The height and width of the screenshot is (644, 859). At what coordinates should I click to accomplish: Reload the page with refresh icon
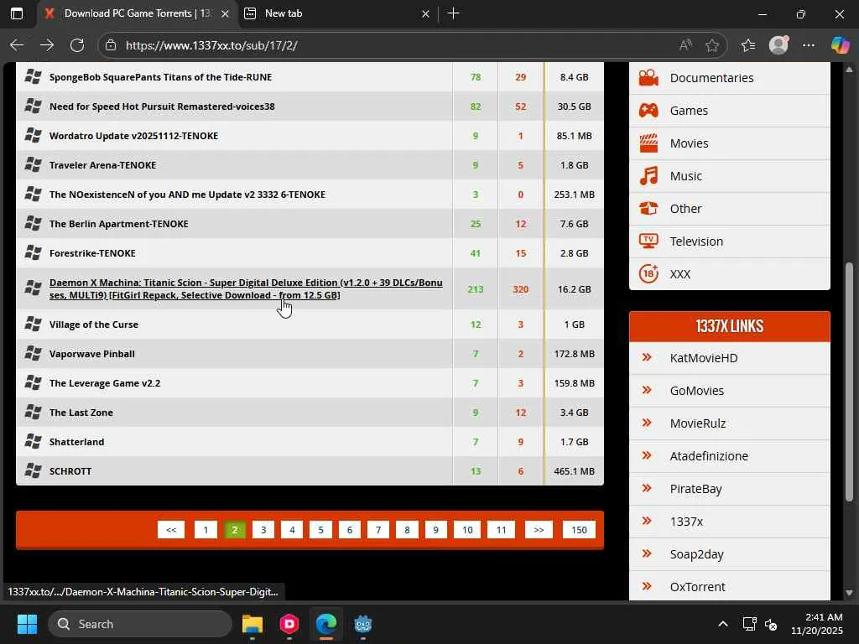77,45
